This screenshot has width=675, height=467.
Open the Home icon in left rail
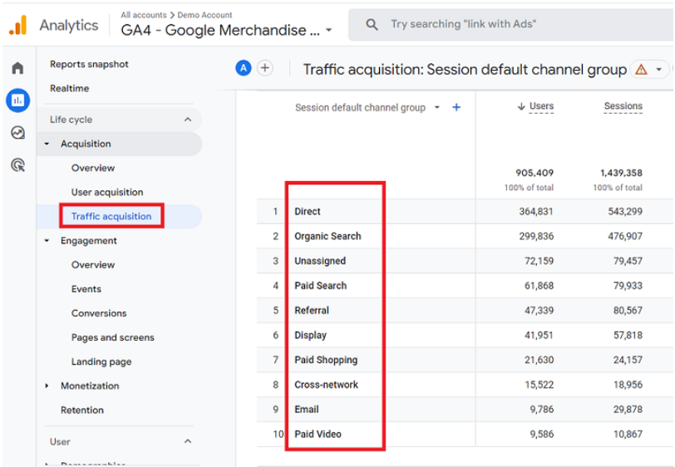click(17, 68)
